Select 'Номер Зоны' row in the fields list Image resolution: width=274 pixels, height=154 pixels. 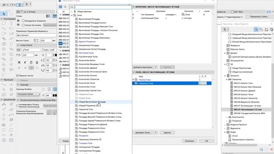[x=172, y=80]
